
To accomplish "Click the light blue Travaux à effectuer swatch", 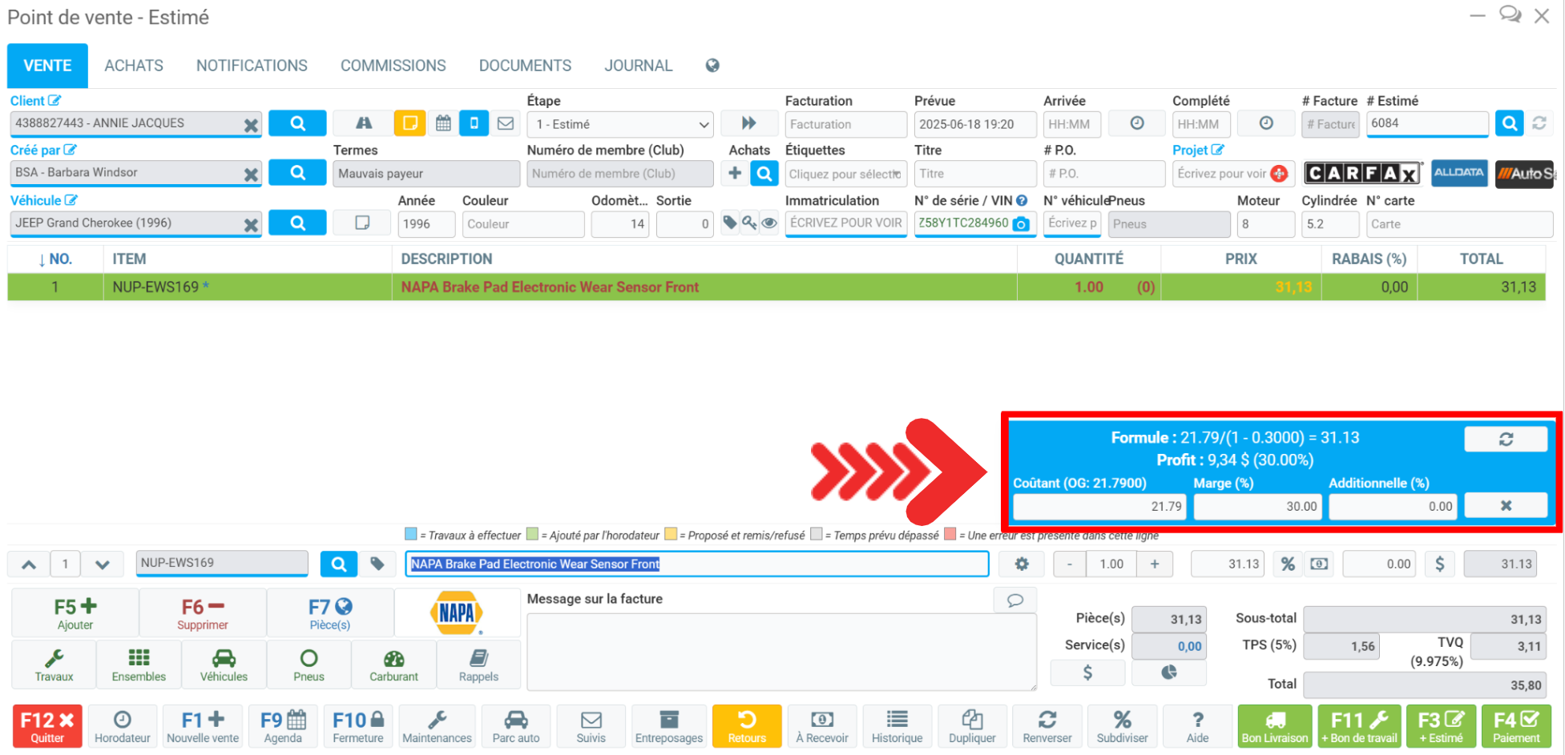I will tap(411, 535).
